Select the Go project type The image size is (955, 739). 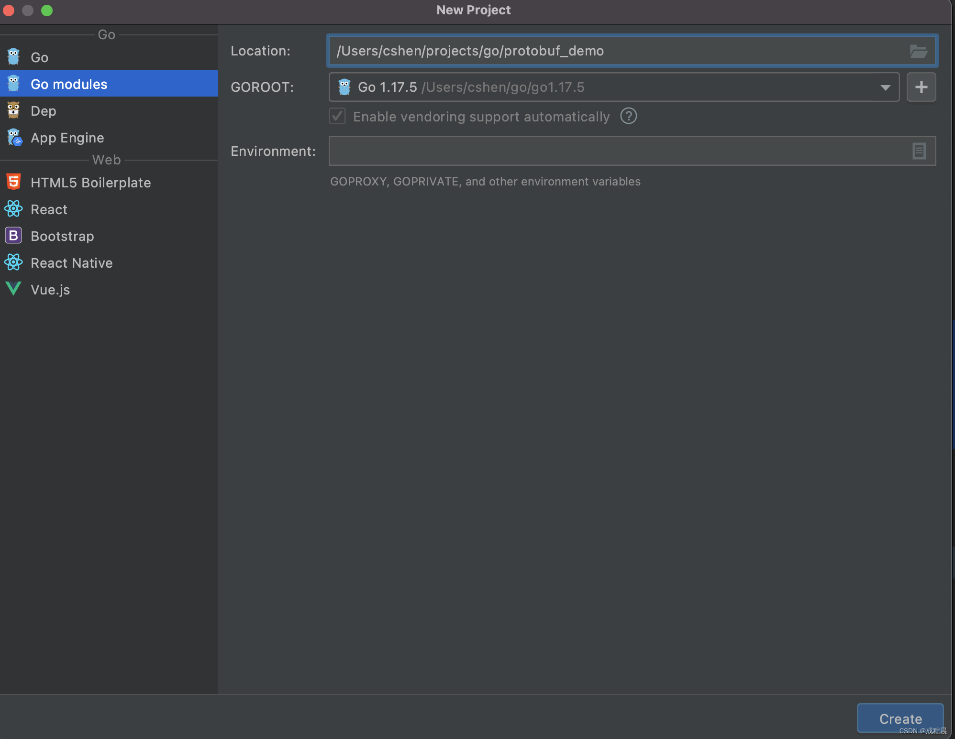coord(39,57)
